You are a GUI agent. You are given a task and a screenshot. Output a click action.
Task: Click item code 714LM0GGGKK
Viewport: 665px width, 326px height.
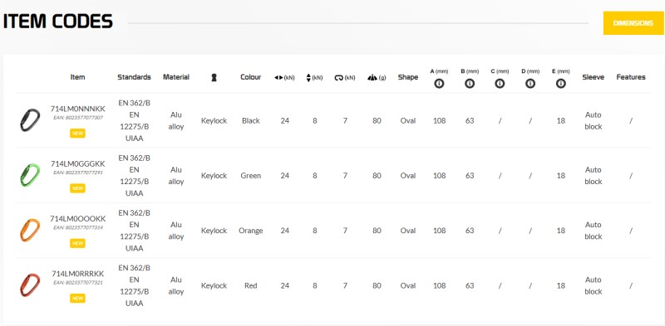click(x=77, y=164)
